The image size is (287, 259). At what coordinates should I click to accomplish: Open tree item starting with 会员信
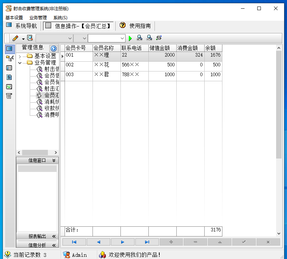[x=48, y=75]
